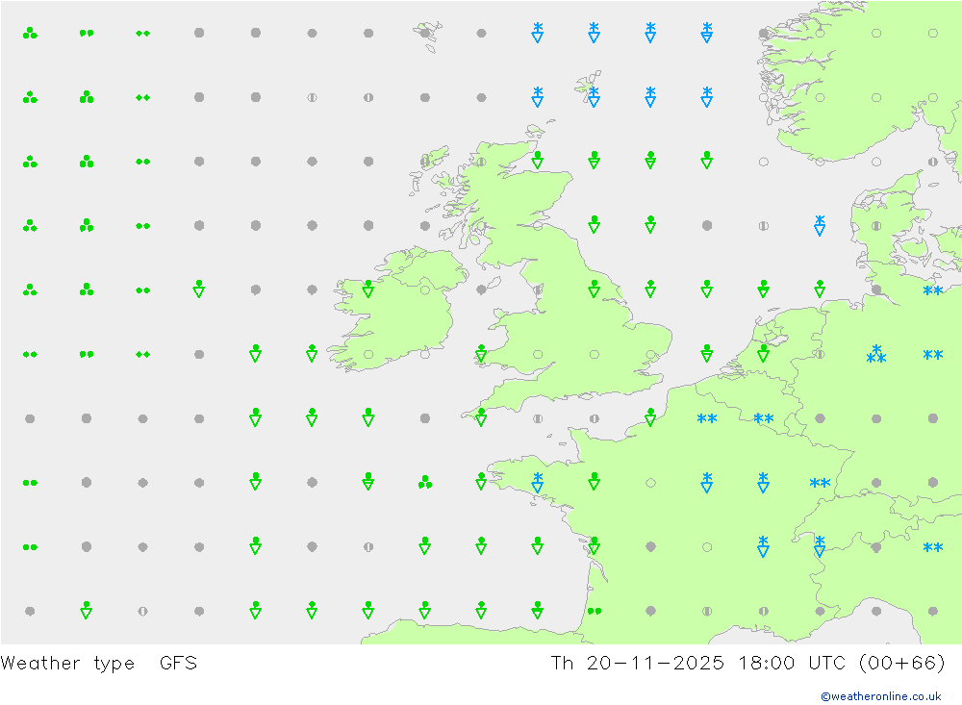
Task: Open the weatheronline.co.uk copyright link
Action: tap(881, 696)
